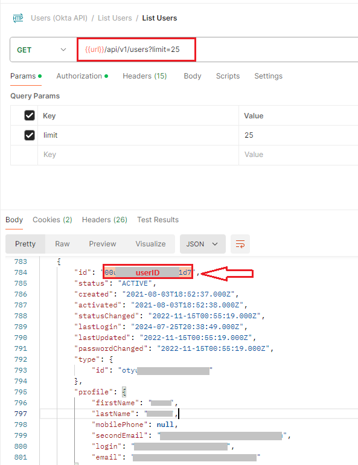Viewport: 358px width, 465px height.
Task: Click the bold List Users request name
Action: click(159, 18)
